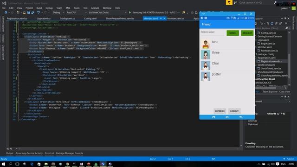This screenshot has height=167, width=297.
Task: Click the Quick Launch search magnifier icon
Action: (x=275, y=2)
